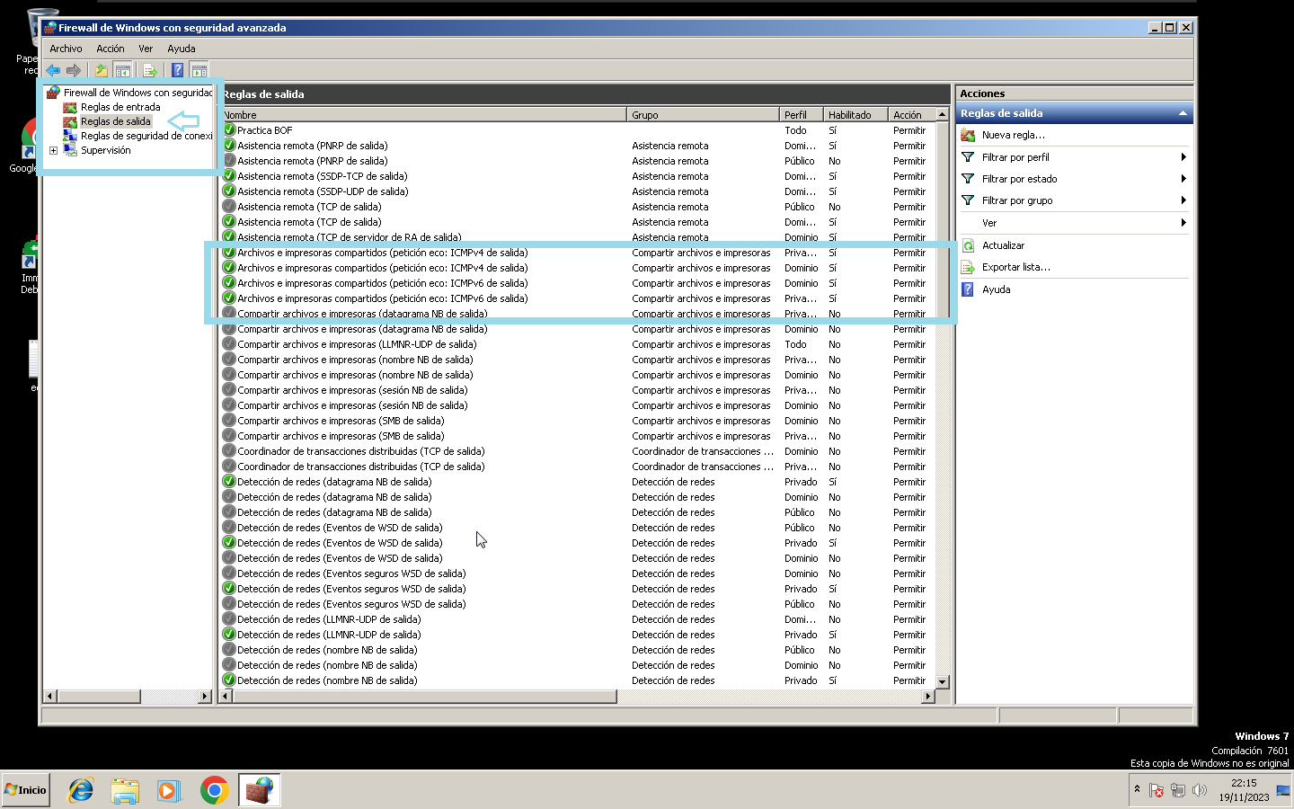The height and width of the screenshot is (809, 1294).
Task: Launch Internet Explorer from the taskbar
Action: coord(81,790)
